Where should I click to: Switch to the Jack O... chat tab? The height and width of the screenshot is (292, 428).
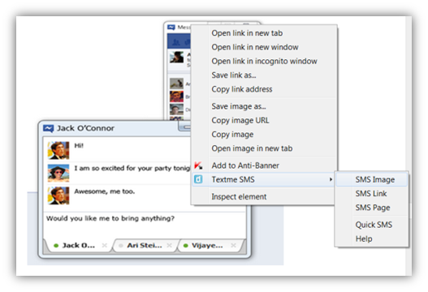pos(78,246)
